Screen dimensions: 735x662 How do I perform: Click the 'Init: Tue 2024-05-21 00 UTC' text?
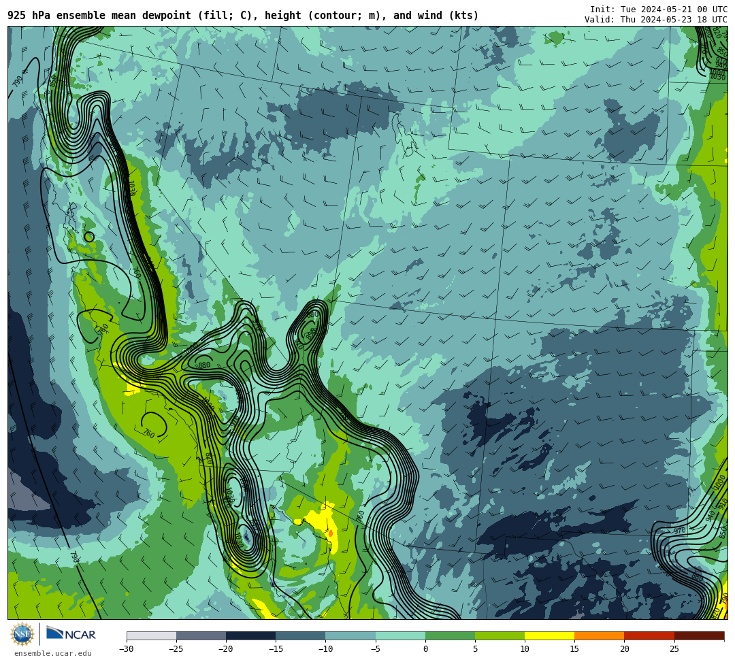coord(659,10)
